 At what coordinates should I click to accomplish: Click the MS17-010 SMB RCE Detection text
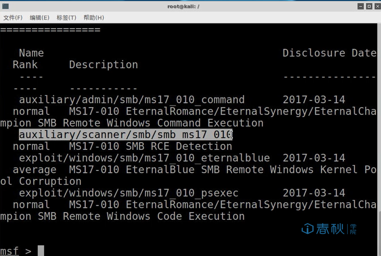[150, 146]
